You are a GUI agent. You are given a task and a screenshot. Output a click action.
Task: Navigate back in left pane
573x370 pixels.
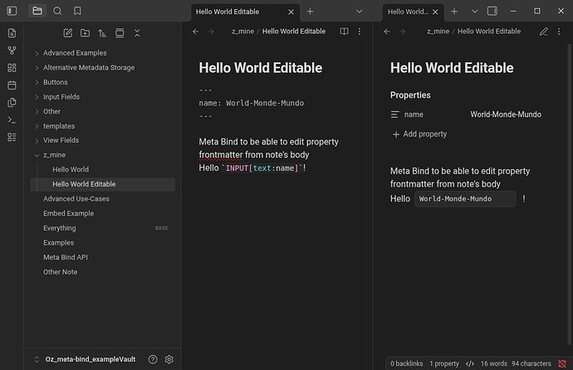coord(195,32)
